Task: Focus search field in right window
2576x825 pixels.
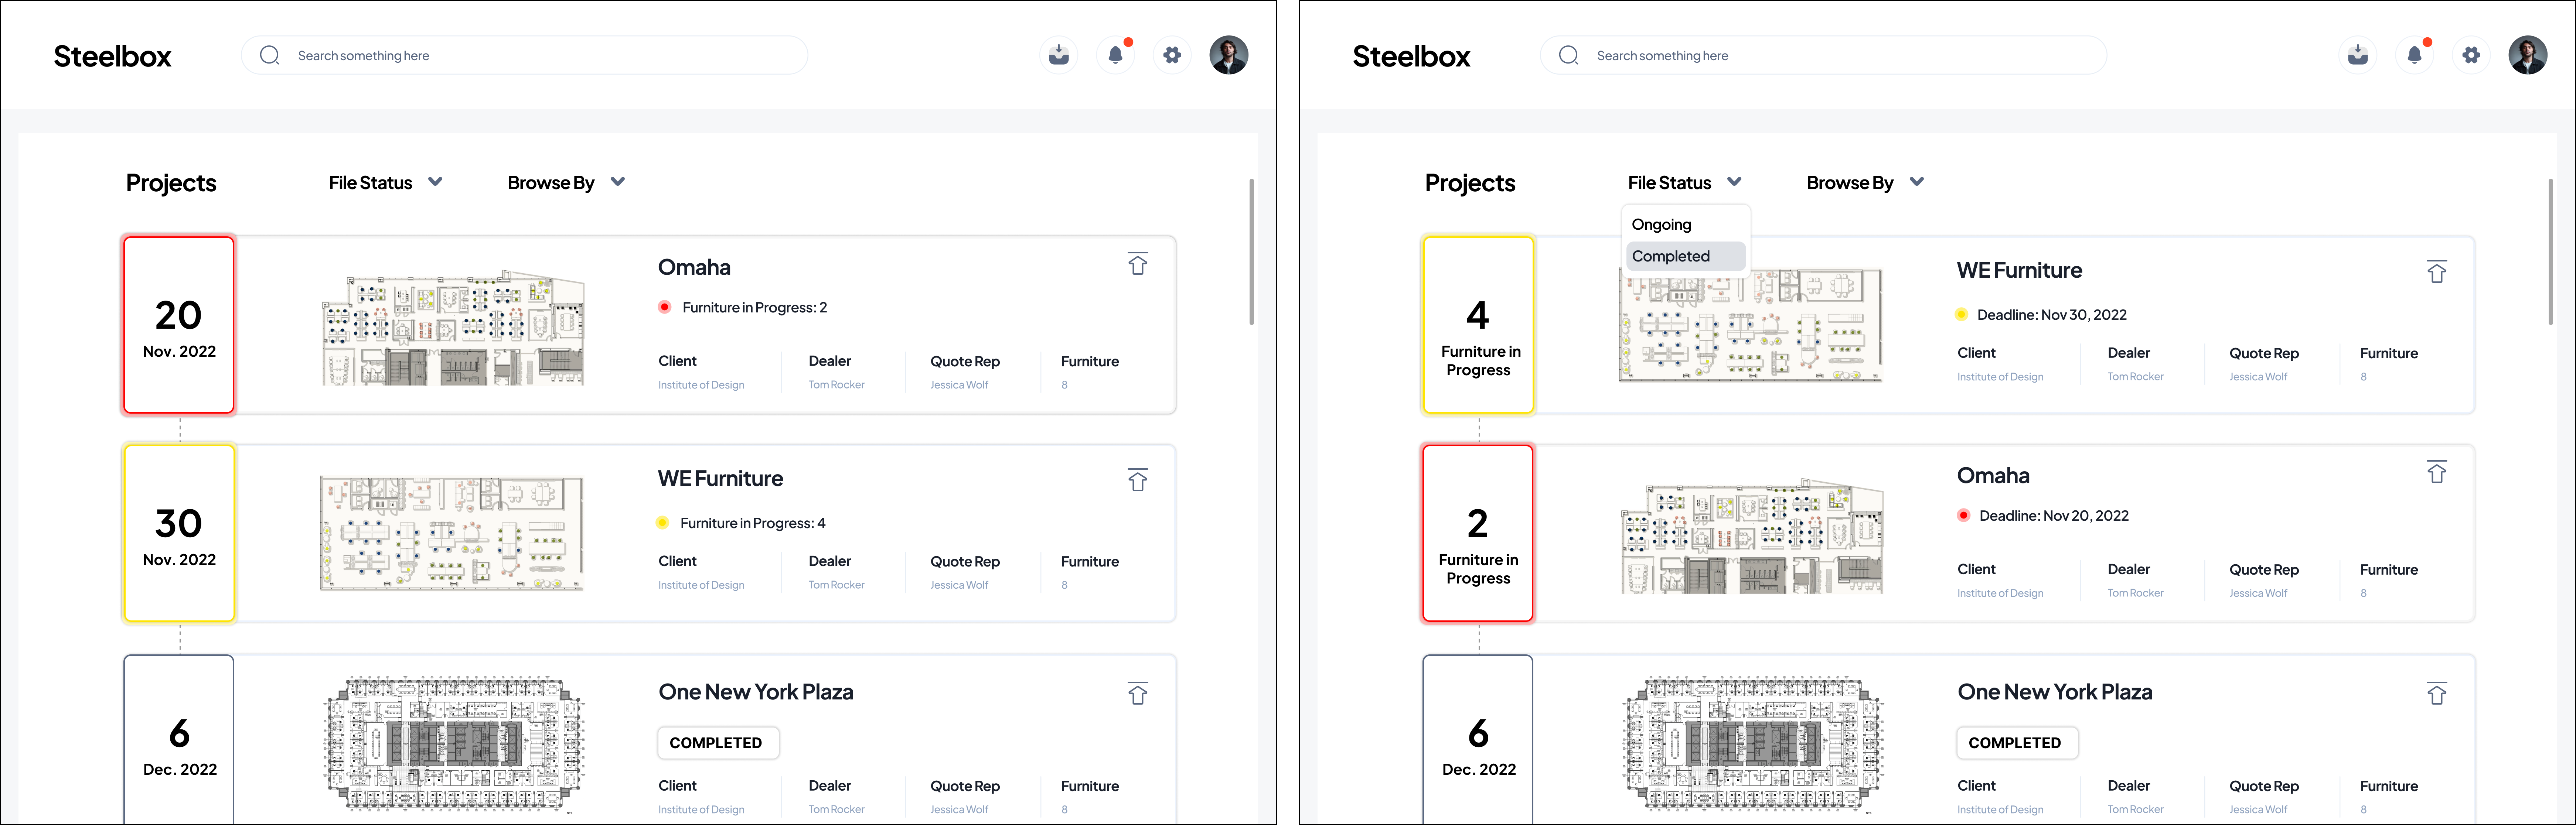Action: pos(1823,55)
